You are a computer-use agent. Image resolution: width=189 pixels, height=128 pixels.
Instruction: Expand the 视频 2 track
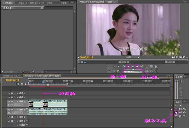(18, 97)
